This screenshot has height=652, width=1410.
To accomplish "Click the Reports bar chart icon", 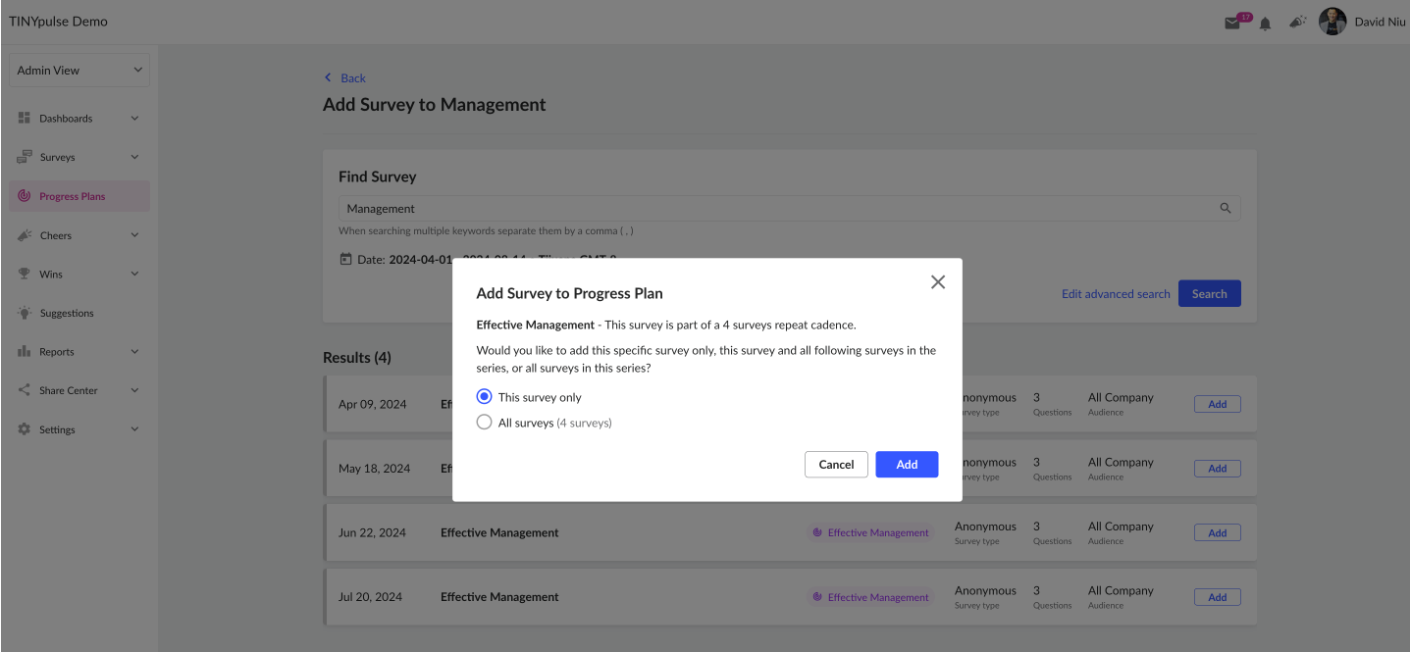I will click(25, 352).
